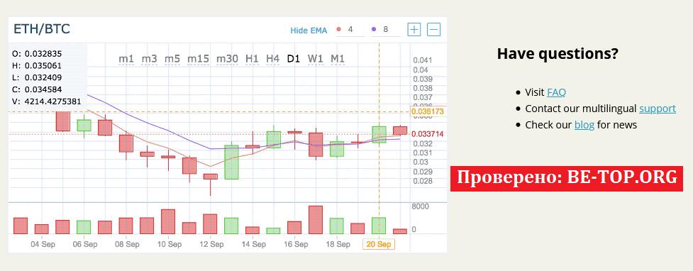The width and height of the screenshot is (693, 271).
Task: Switch to H1 timeframe
Action: click(252, 59)
